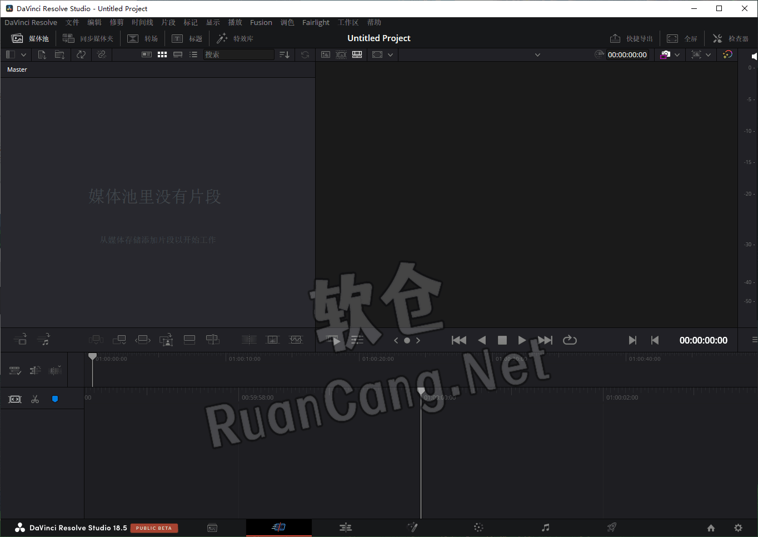Open the viewer clip name dropdown
The width and height of the screenshot is (758, 537).
coord(537,54)
